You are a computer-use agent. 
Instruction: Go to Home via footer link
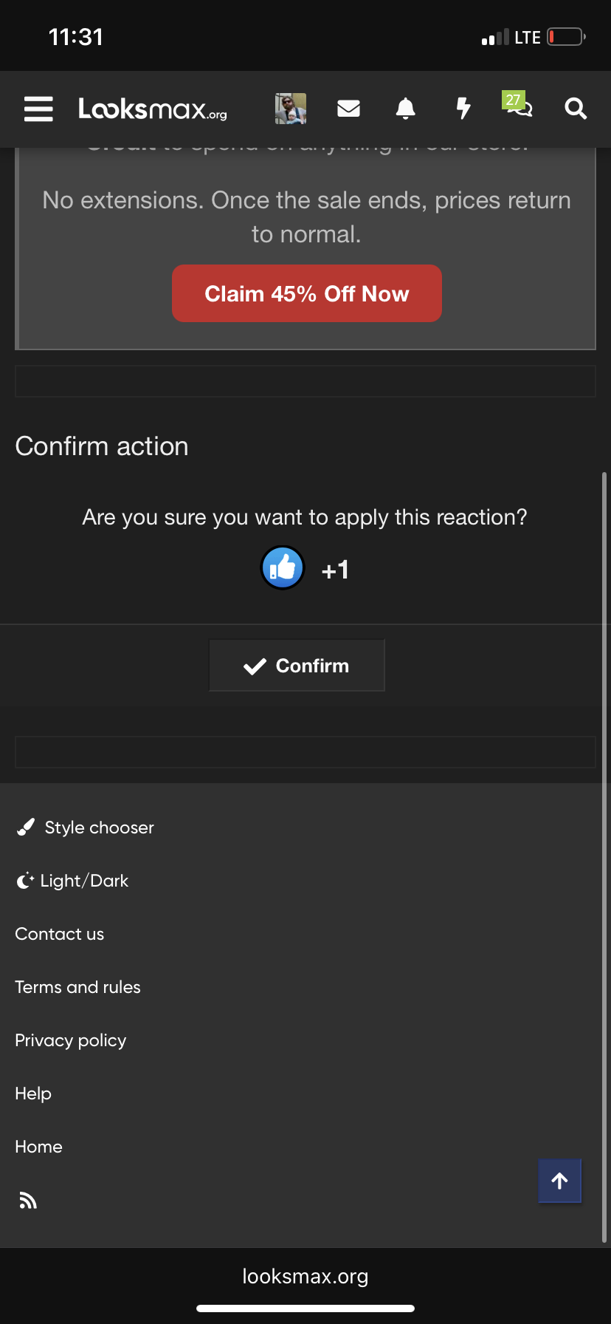[x=39, y=1147]
